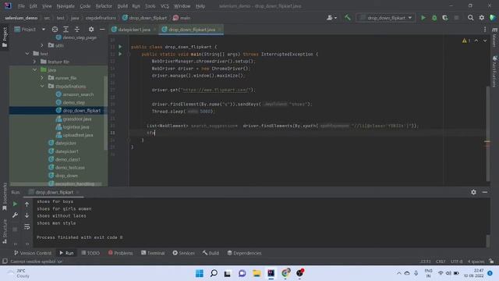Open editor tabs more options menu
The width and height of the screenshot is (499, 281).
tap(485, 30)
